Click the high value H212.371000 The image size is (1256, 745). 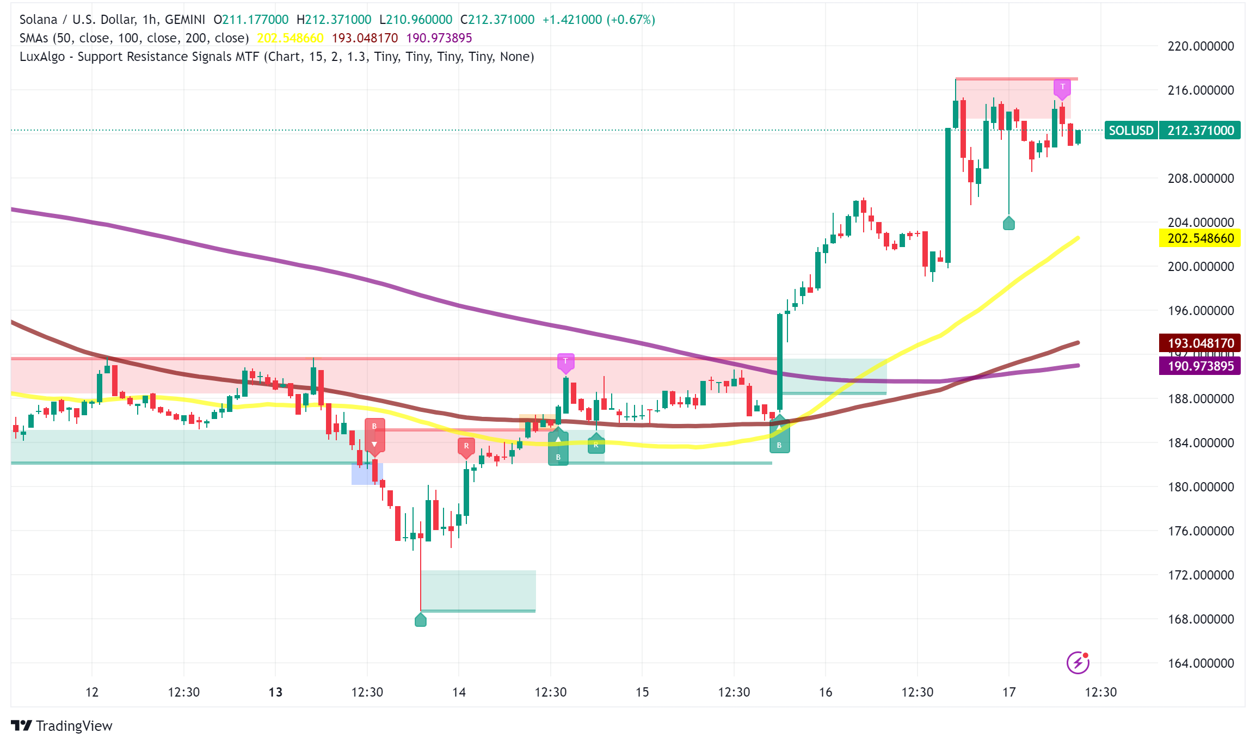[334, 20]
